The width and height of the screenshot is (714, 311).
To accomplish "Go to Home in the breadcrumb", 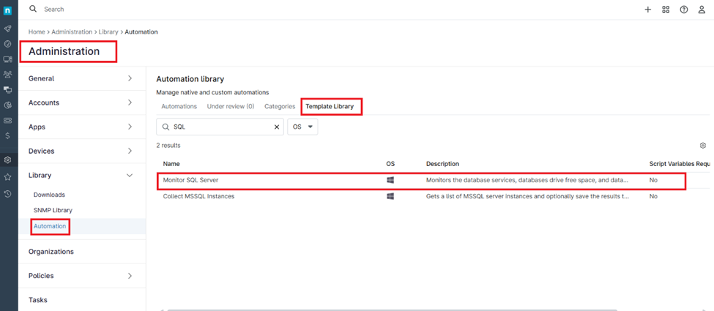I will point(37,32).
